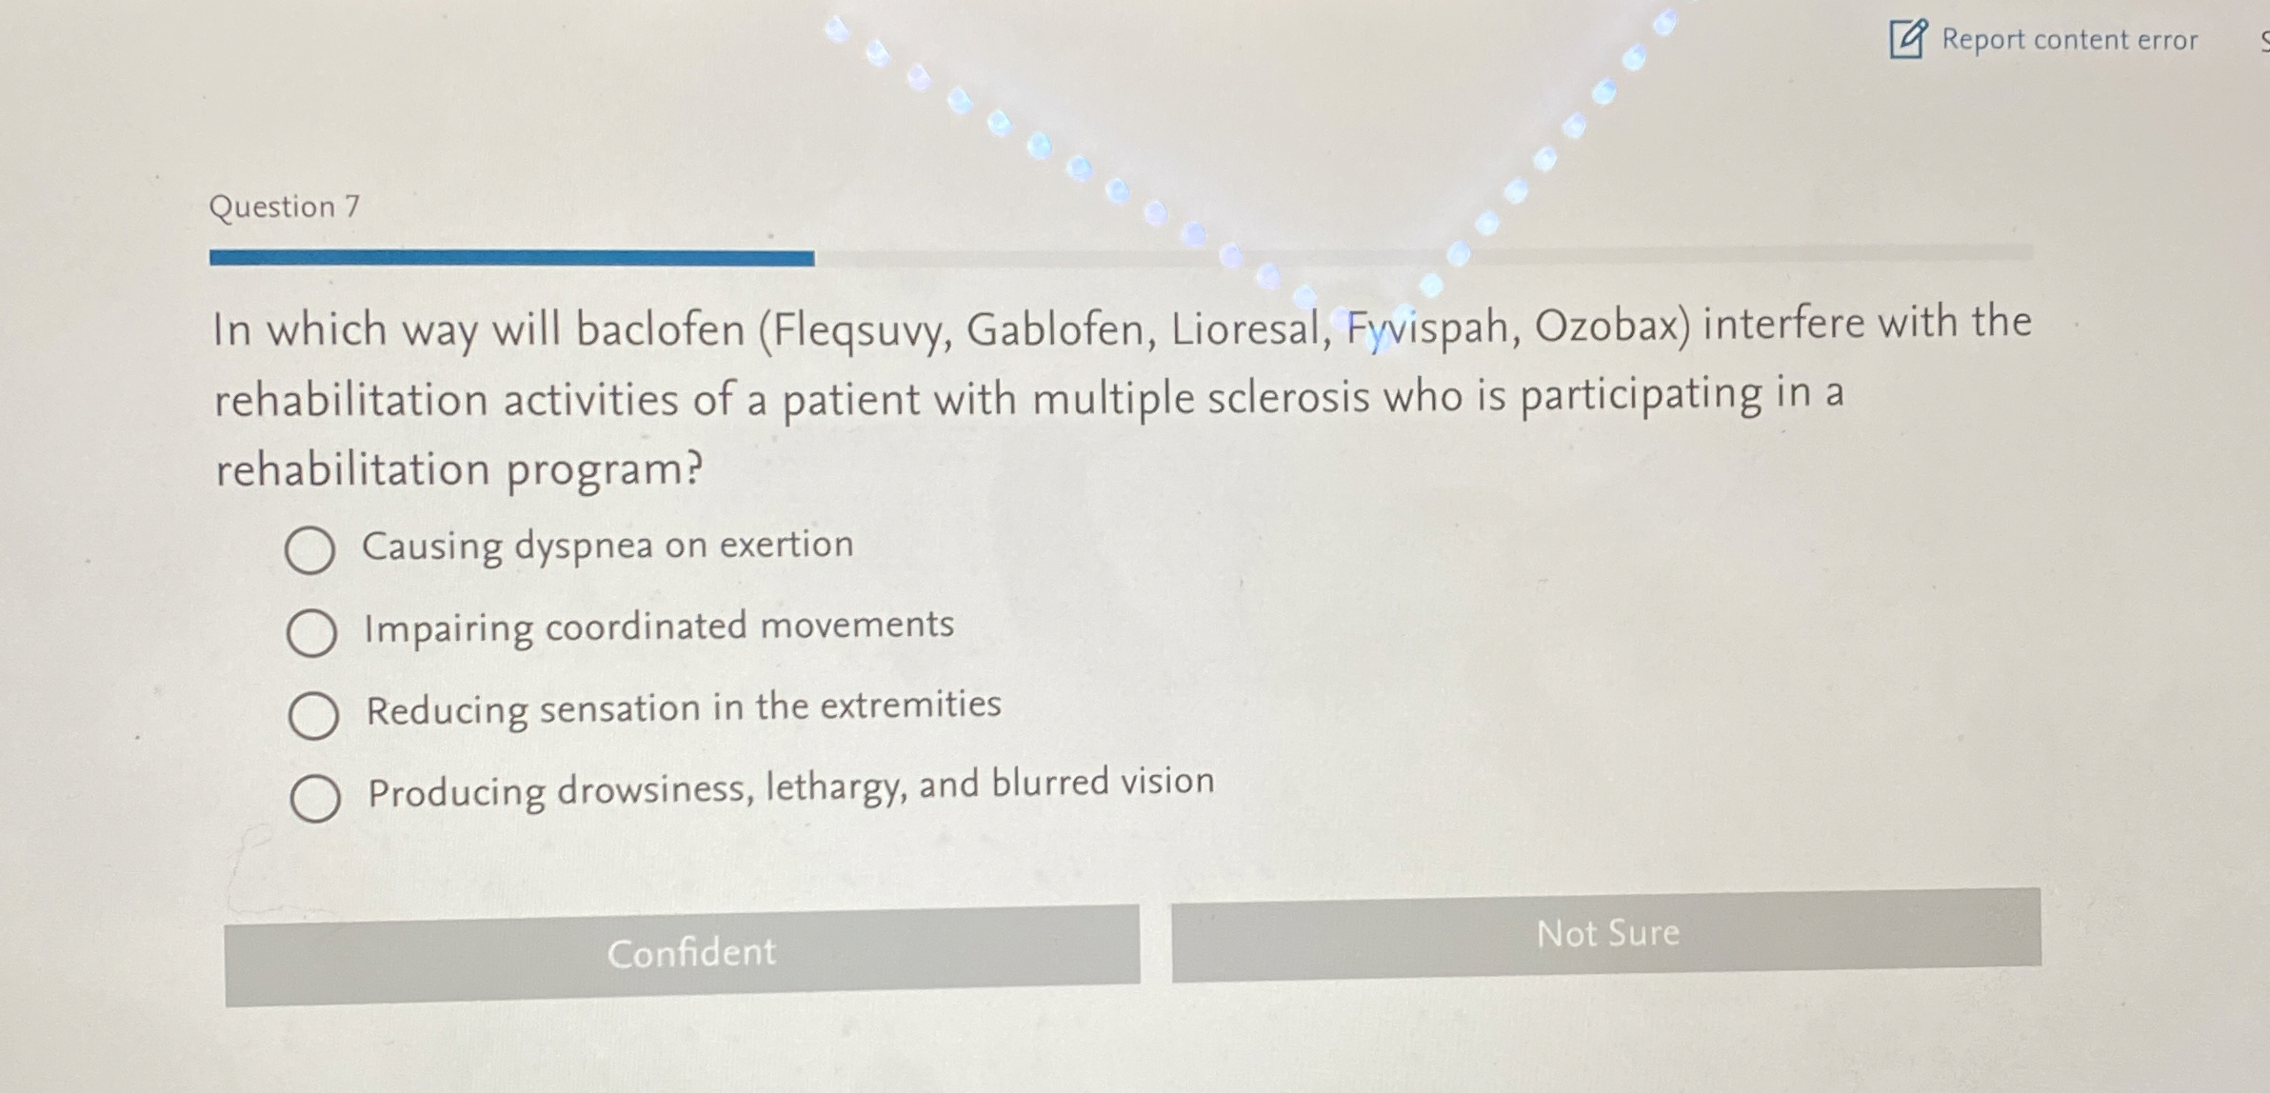
Task: Click the Question 7 heading label
Action: click(x=285, y=207)
